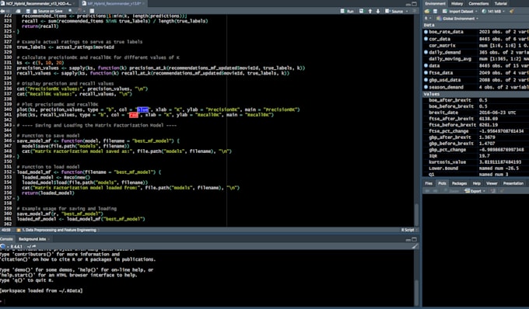Save workspace in Environment pane

[x=435, y=11]
